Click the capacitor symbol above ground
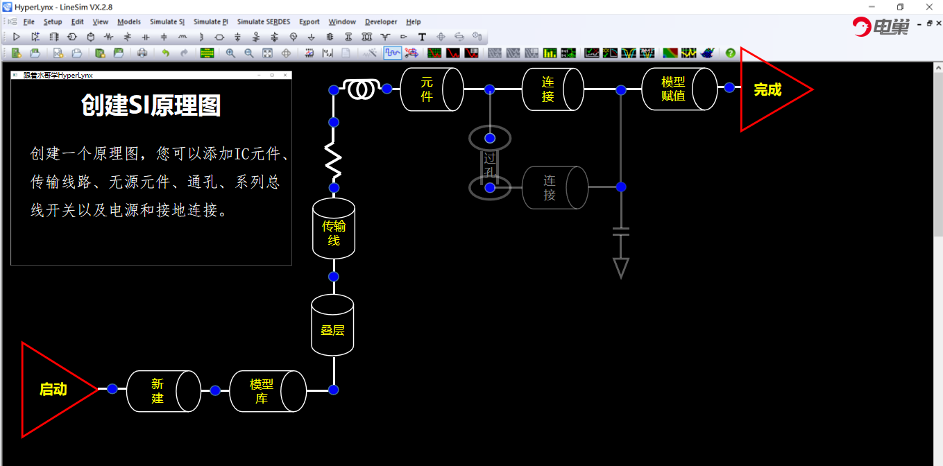Screen dimensions: 943x466 pyautogui.click(x=621, y=231)
